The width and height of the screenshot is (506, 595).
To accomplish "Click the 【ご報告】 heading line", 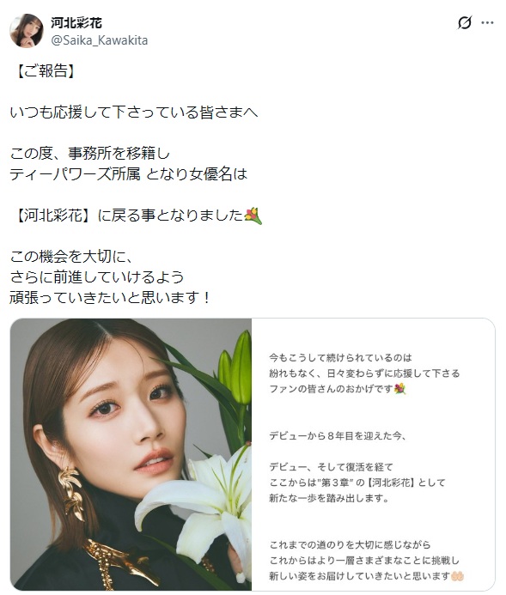I will point(46,71).
